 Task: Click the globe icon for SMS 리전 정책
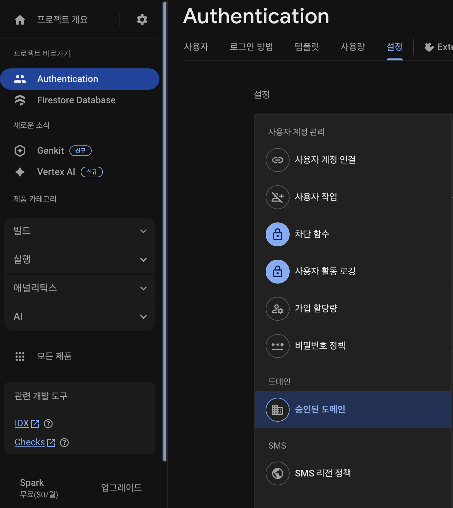pos(278,473)
